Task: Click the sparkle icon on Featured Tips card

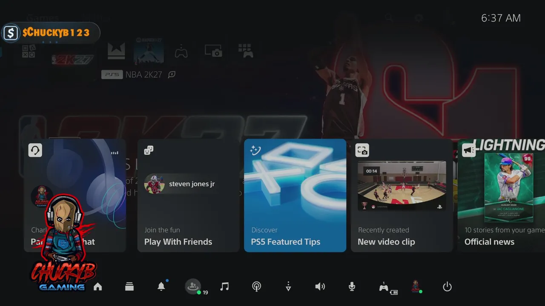Action: (x=255, y=150)
